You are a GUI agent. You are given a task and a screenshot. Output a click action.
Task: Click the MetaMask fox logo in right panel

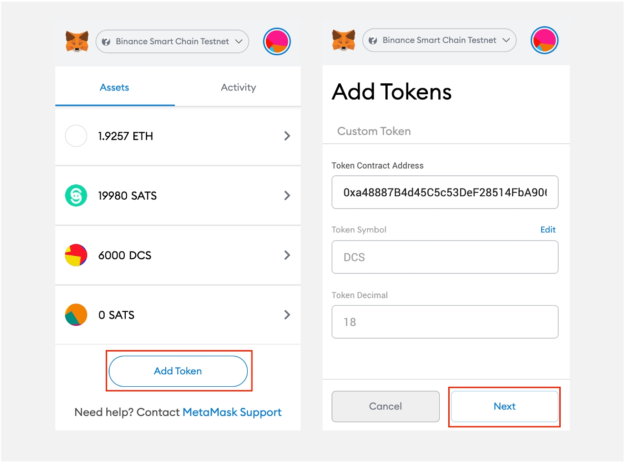click(x=343, y=40)
